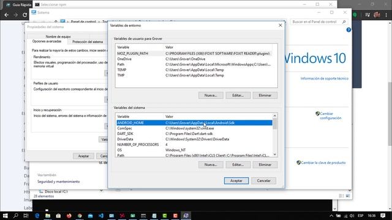Click Aceptar in Propiedades del sistema
This screenshot has width=392, height=220.
click(83, 156)
